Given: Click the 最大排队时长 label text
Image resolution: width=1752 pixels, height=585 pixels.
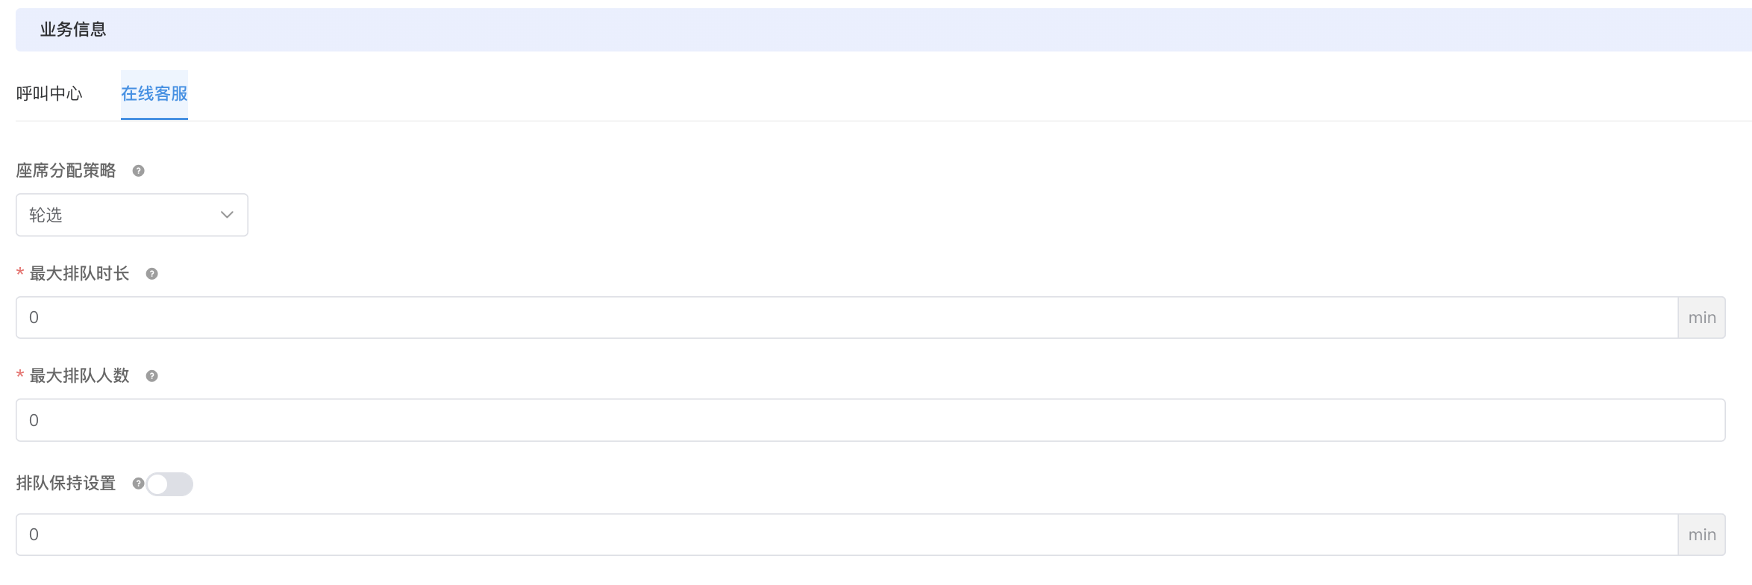Looking at the screenshot, I should [79, 274].
